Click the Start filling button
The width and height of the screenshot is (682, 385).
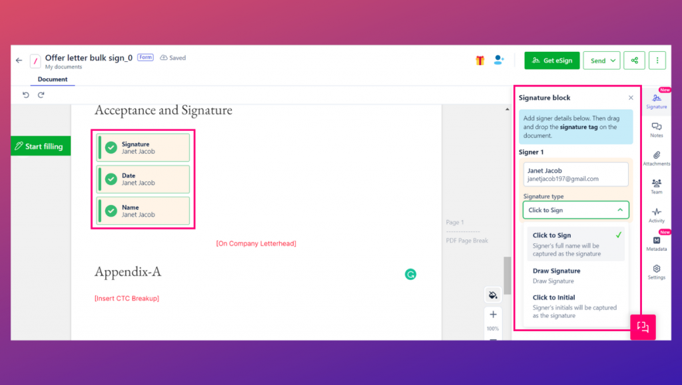click(41, 146)
